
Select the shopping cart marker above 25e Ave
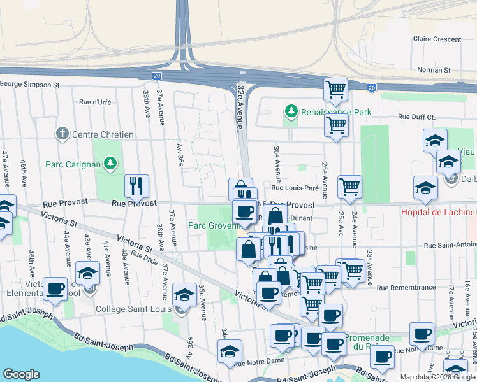349,188
